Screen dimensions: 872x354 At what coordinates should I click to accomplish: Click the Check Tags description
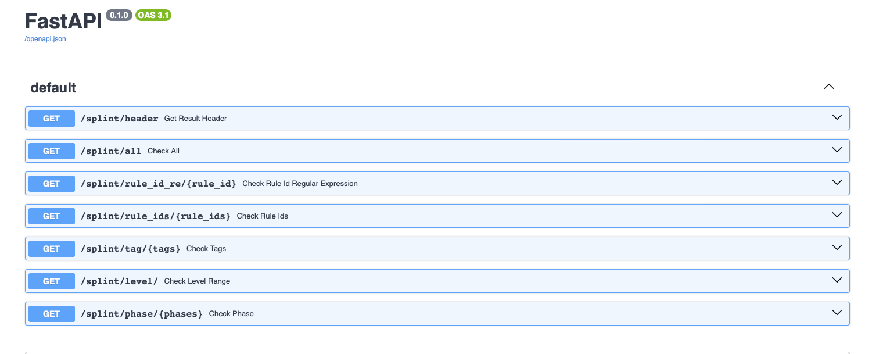click(x=206, y=249)
